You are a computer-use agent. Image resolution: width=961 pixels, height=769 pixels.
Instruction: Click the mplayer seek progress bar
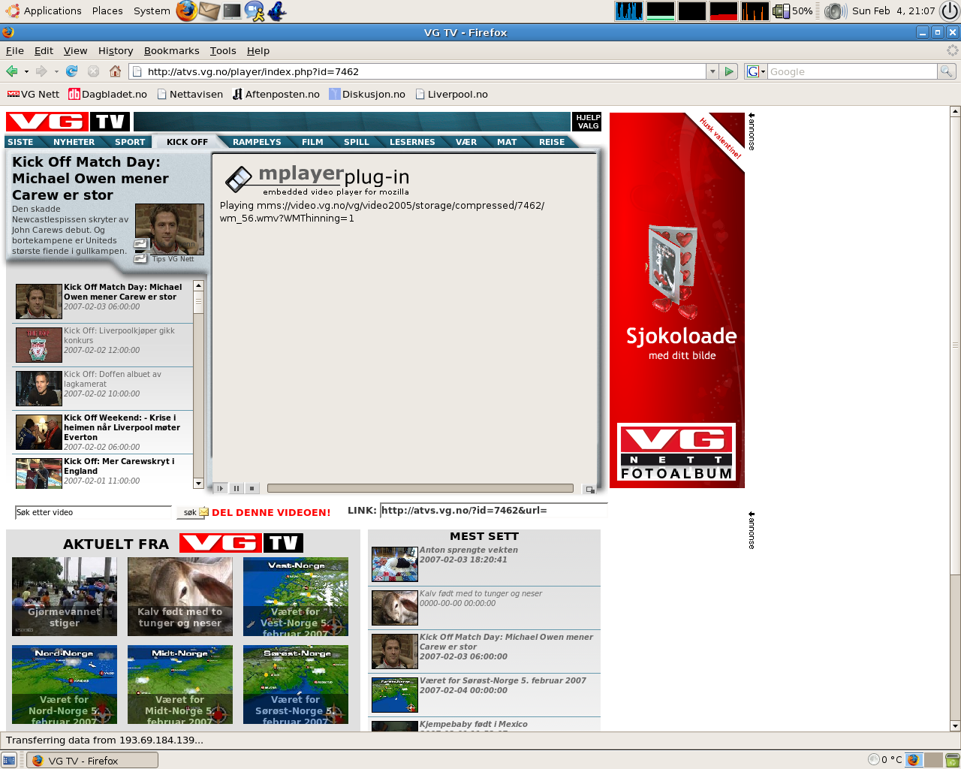pos(420,488)
